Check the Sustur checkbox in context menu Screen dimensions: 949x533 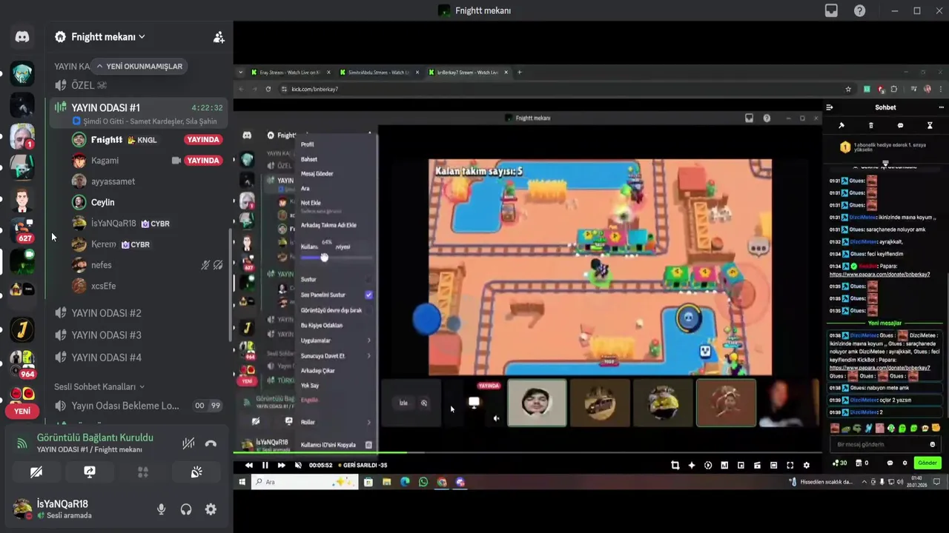(x=368, y=279)
